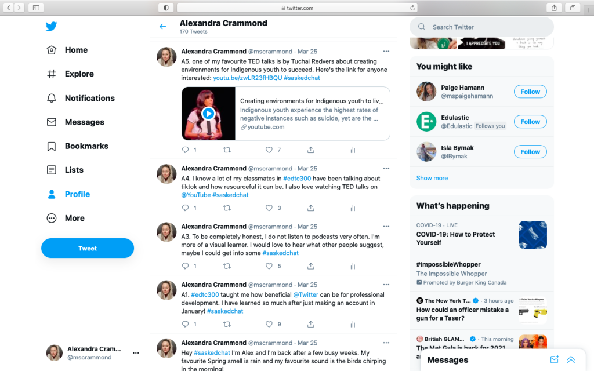Screen dimensions: 594x371
Task: Open more options on the A1 tweet
Action: pos(386,285)
